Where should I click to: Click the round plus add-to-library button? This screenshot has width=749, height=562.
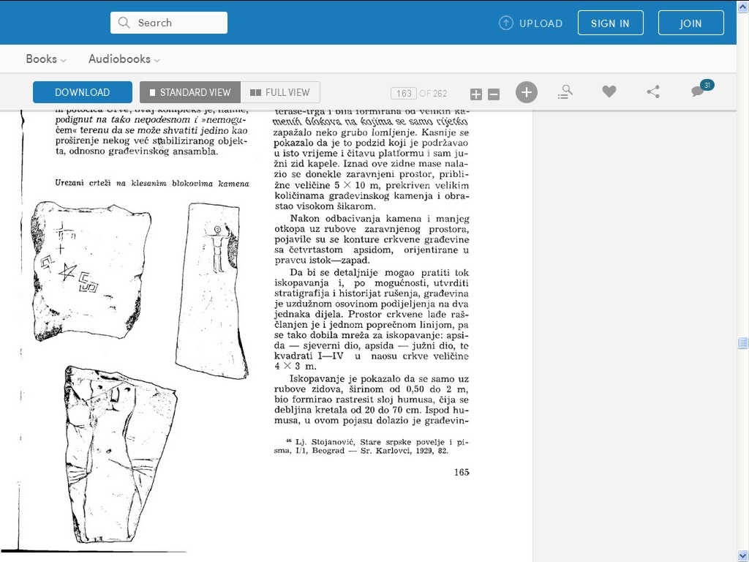pyautogui.click(x=527, y=92)
